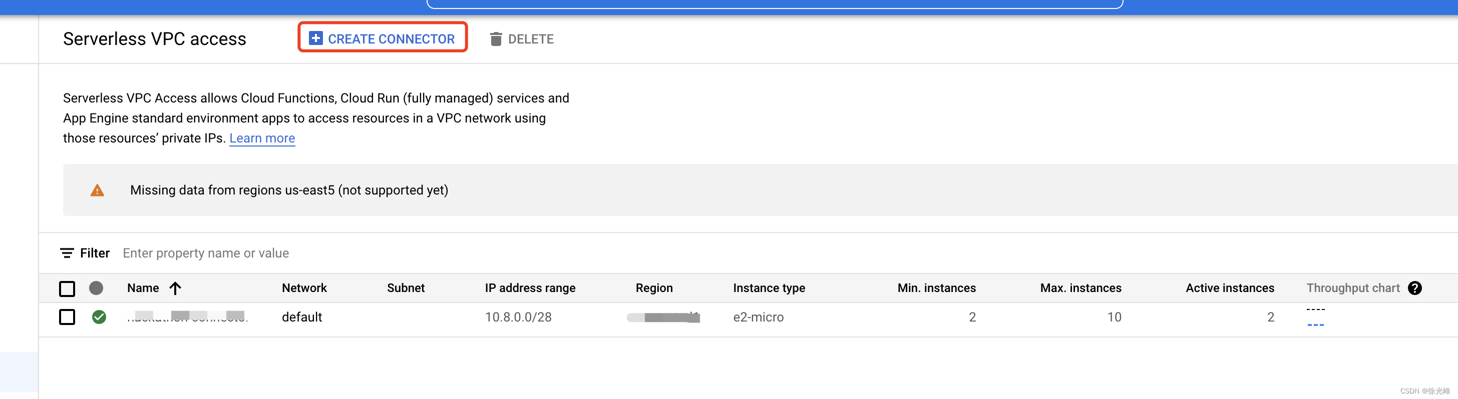Click the Name sort ascending arrow
Image resolution: width=1458 pixels, height=399 pixels.
coord(175,288)
